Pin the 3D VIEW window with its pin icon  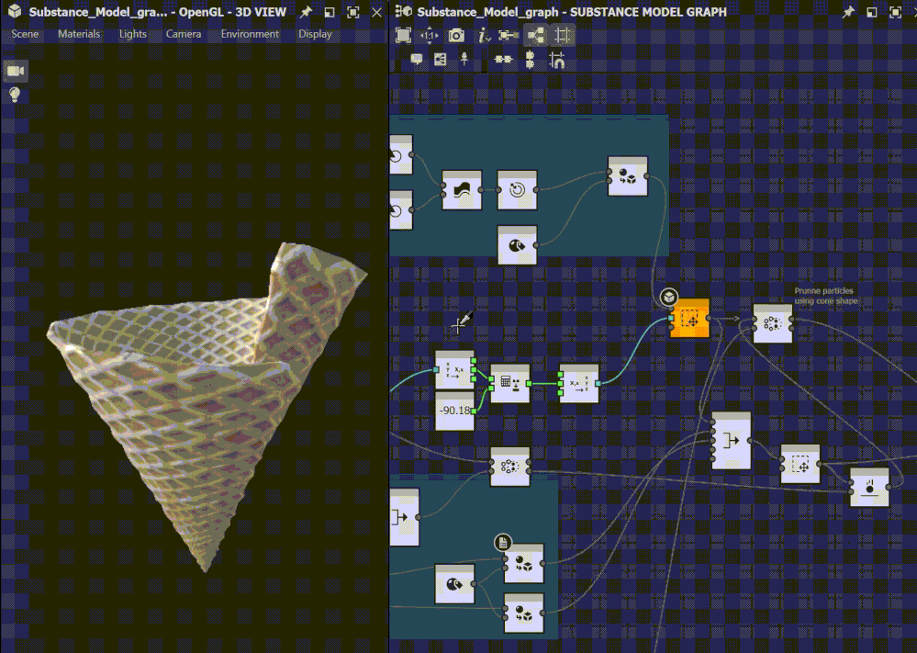[304, 13]
